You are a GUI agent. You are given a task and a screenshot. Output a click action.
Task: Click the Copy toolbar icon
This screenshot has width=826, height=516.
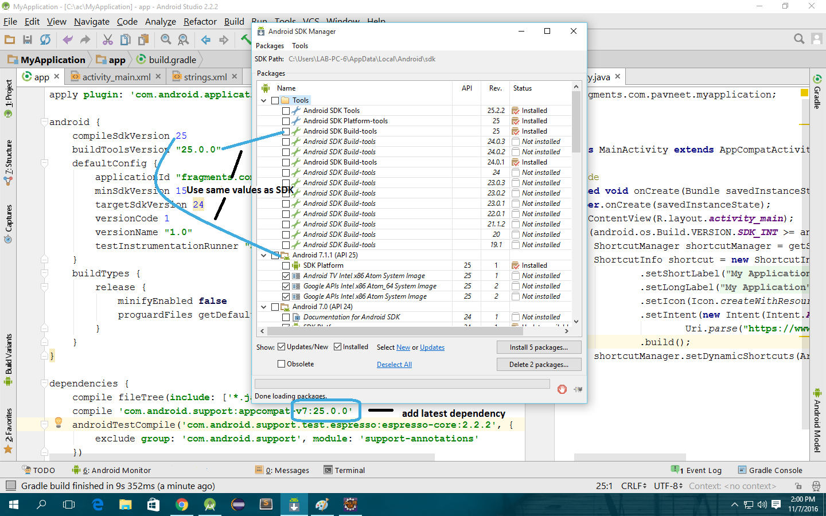tap(125, 40)
